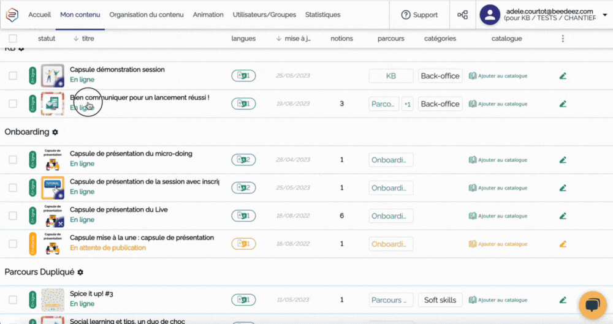Open settings gear next to Onboarding
Screen dimensions: 613x324
pyautogui.click(x=55, y=132)
